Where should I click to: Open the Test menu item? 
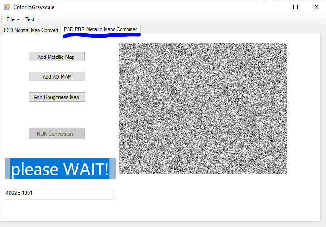click(x=30, y=19)
